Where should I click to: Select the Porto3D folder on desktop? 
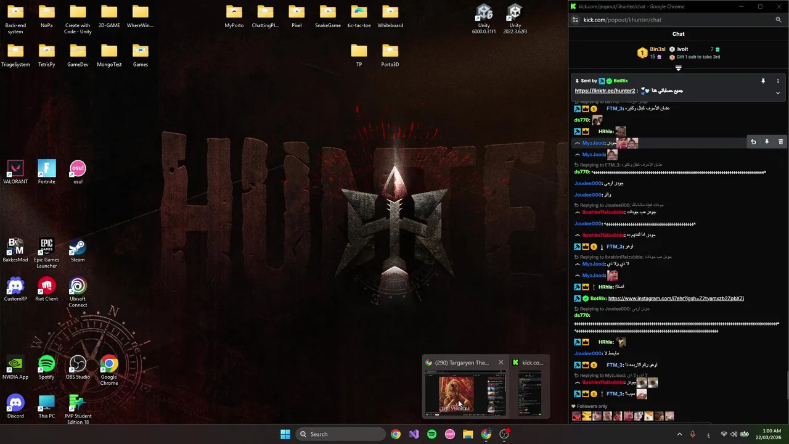(390, 55)
